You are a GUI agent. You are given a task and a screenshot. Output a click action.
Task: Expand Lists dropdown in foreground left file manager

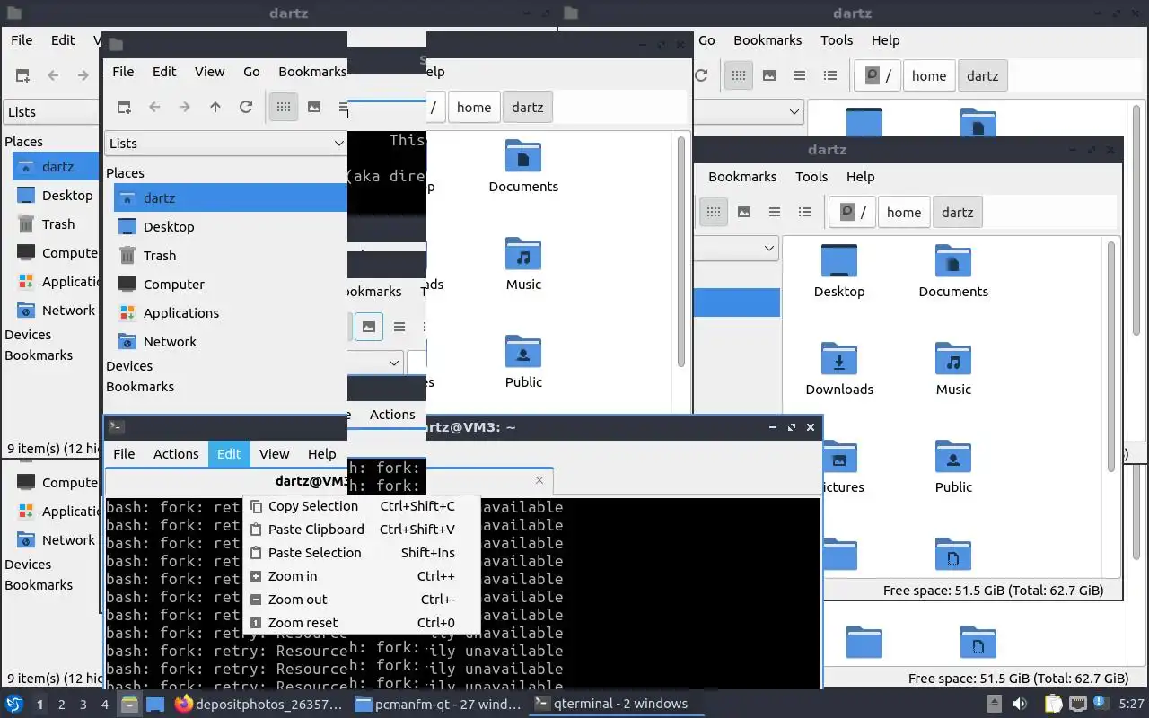click(x=225, y=143)
